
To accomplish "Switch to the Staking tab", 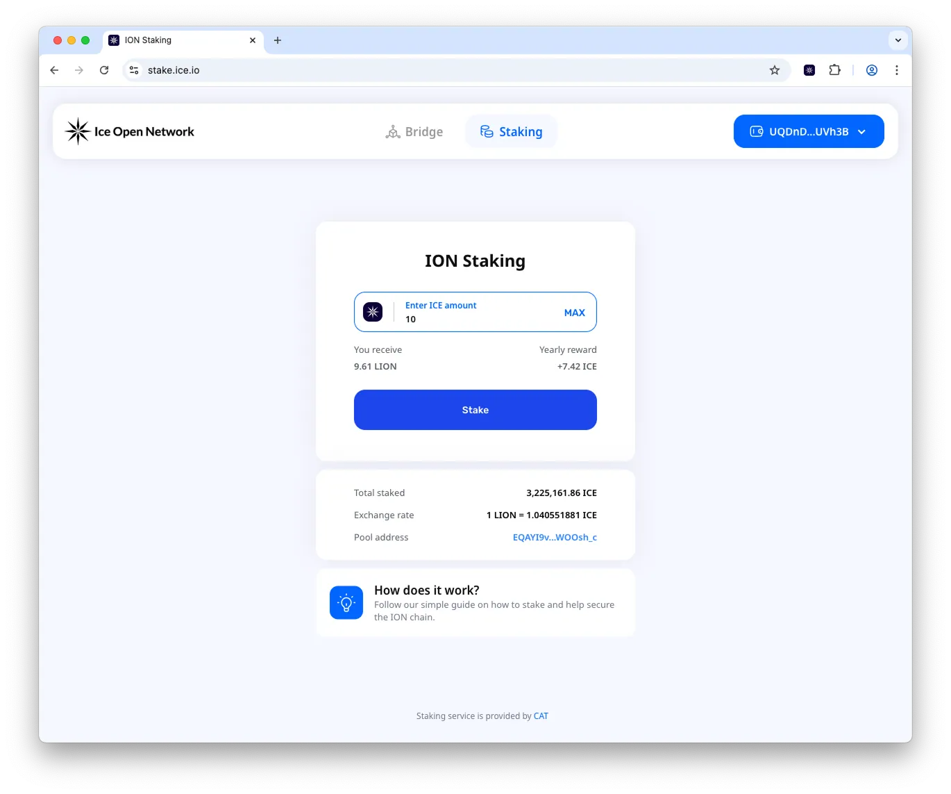I will point(511,132).
